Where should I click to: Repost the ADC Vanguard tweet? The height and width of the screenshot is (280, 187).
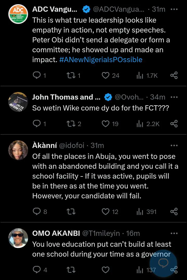point(69,76)
